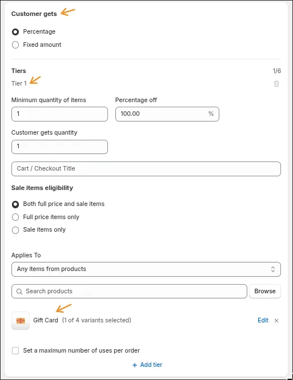Open the Applies To dropdown
Viewport: 293px width, 380px height.
(x=146, y=269)
